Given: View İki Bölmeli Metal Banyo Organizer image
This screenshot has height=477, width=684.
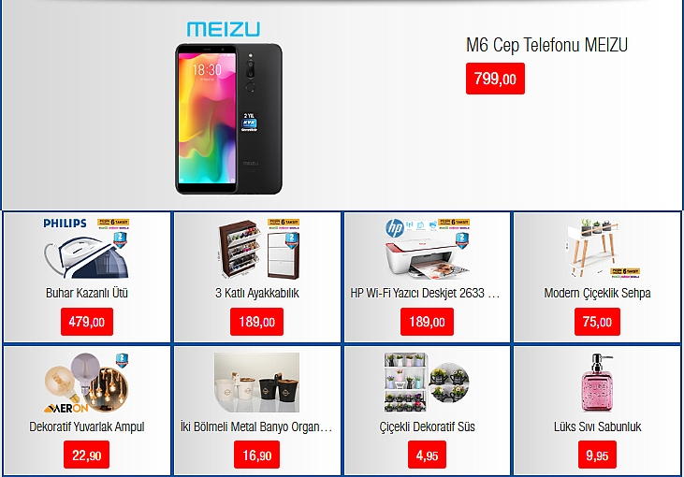Looking at the screenshot, I should (x=257, y=383).
